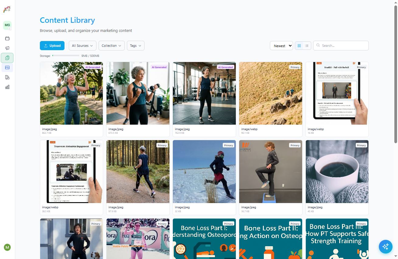Click the magnifier icon in the search box

pos(318,45)
